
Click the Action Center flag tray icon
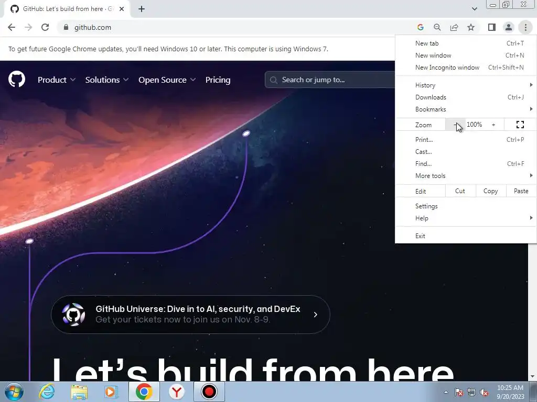[459, 392]
